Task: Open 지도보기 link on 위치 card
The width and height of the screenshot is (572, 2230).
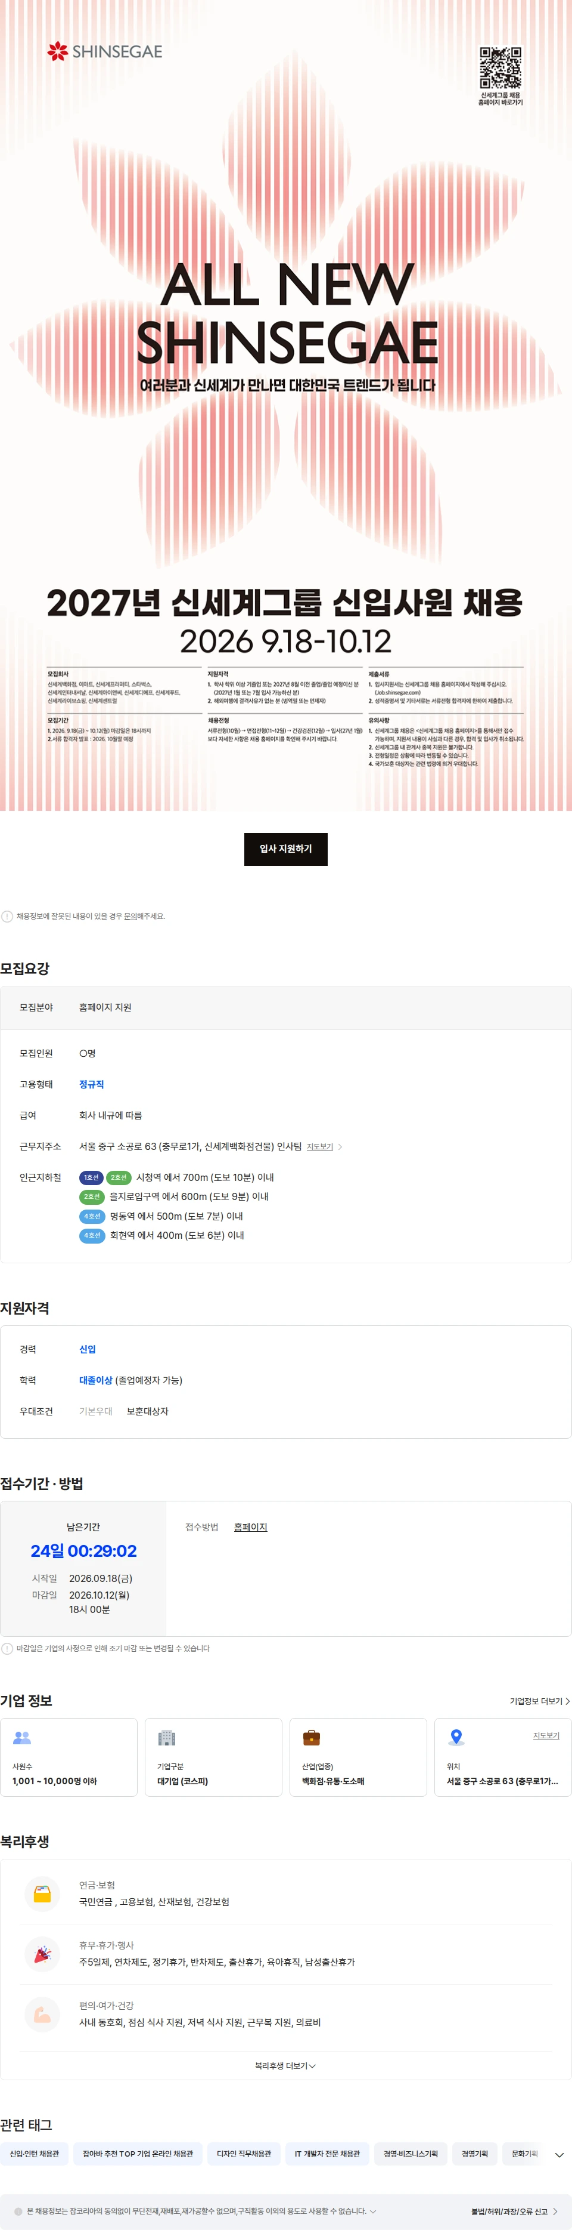Action: click(x=546, y=1735)
